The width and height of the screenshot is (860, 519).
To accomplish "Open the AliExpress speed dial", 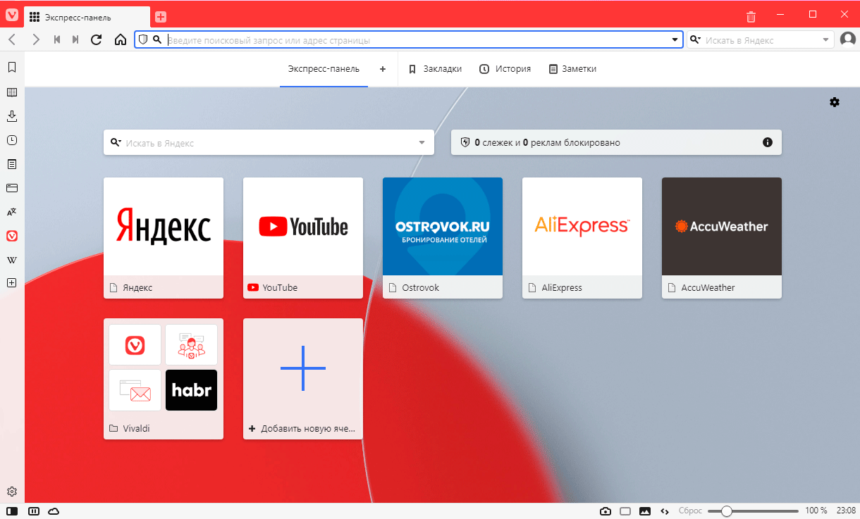I will (x=582, y=238).
